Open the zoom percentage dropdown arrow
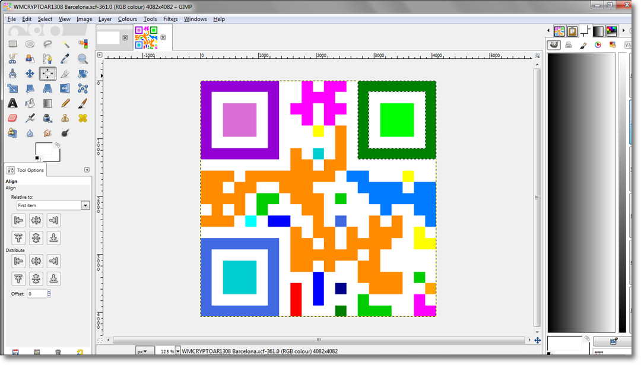The image size is (641, 365). pyautogui.click(x=178, y=351)
